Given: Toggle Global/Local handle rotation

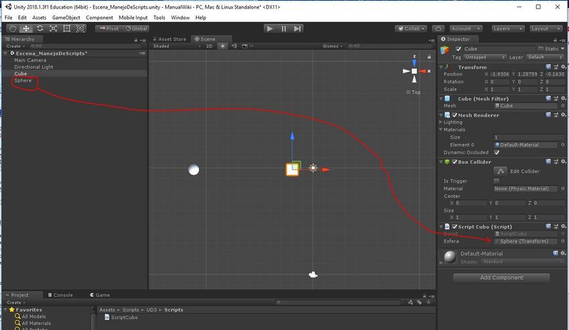Looking at the screenshot, I should (137, 28).
